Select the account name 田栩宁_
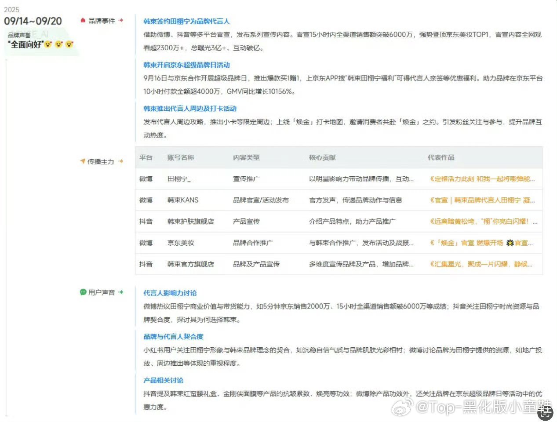The height and width of the screenshot is (422, 557). (x=179, y=179)
